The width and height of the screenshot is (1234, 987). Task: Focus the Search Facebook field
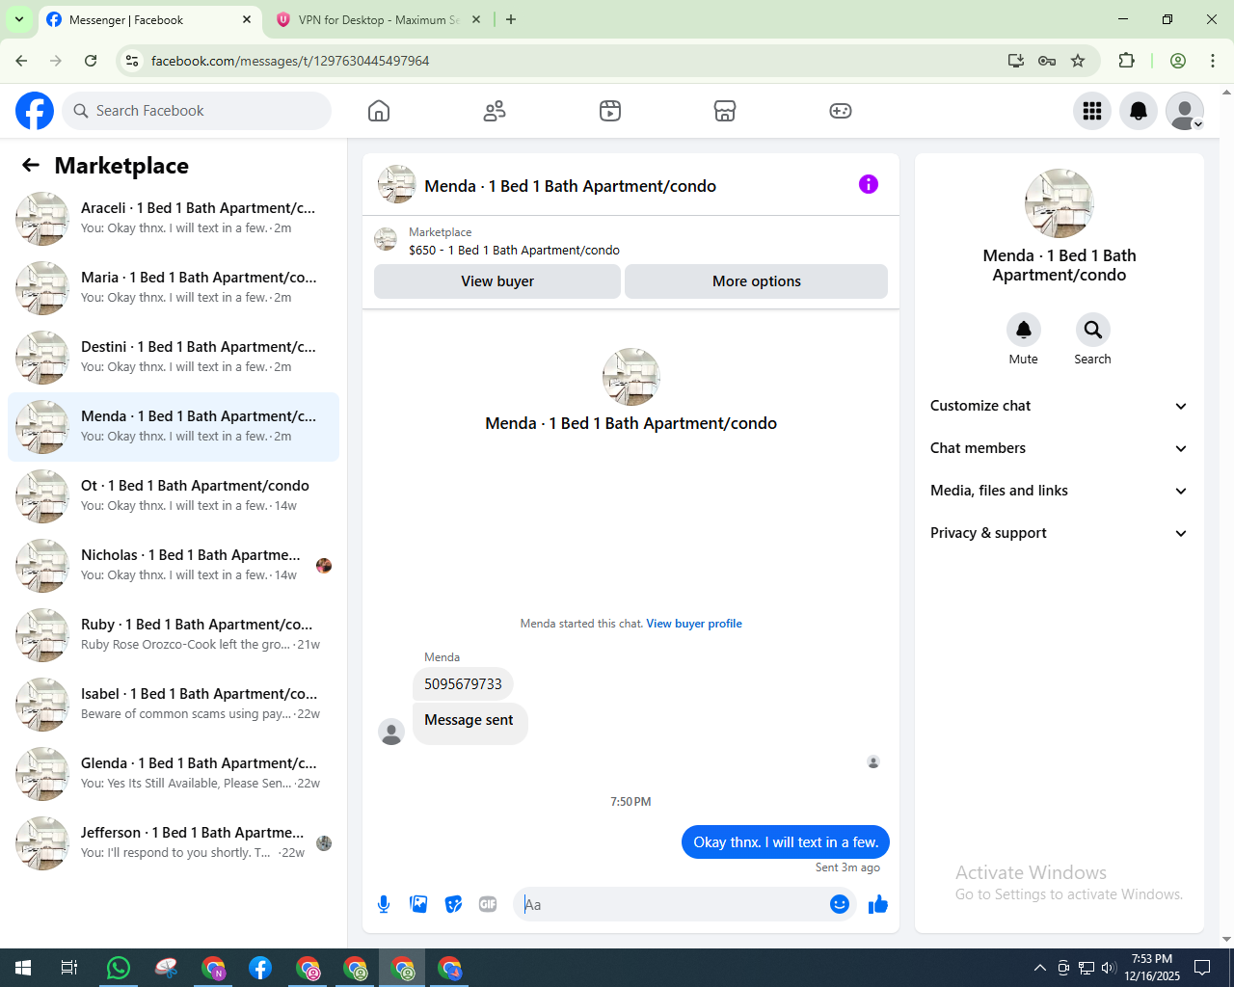[x=197, y=111]
